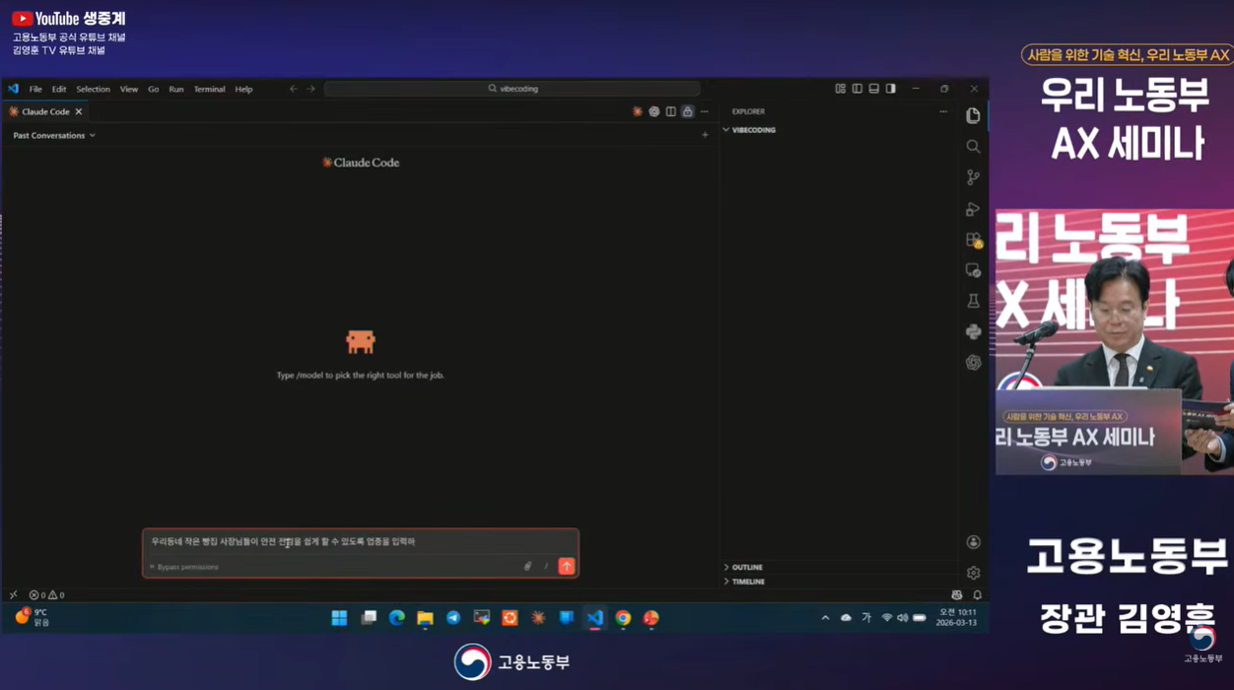Open Google Chrome from the taskbar

(x=623, y=618)
